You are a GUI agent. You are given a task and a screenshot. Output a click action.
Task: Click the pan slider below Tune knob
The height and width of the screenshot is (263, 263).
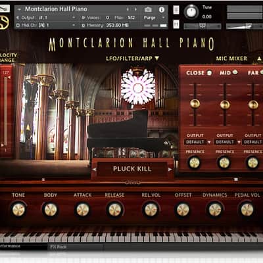pos(203,26)
